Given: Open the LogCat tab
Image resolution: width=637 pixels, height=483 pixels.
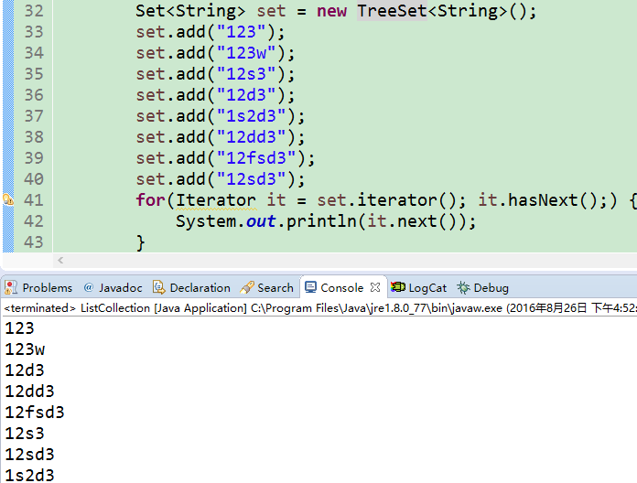Looking at the screenshot, I should tap(426, 287).
